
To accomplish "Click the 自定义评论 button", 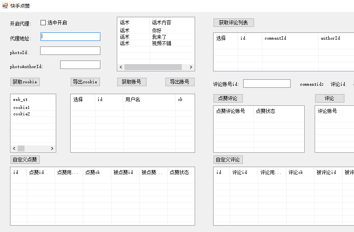I will pos(228,159).
